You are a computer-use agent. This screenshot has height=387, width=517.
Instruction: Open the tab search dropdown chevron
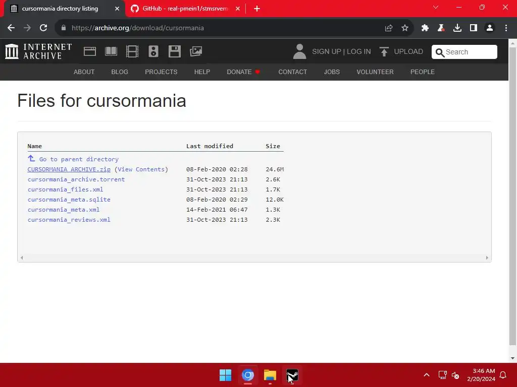tap(436, 7)
